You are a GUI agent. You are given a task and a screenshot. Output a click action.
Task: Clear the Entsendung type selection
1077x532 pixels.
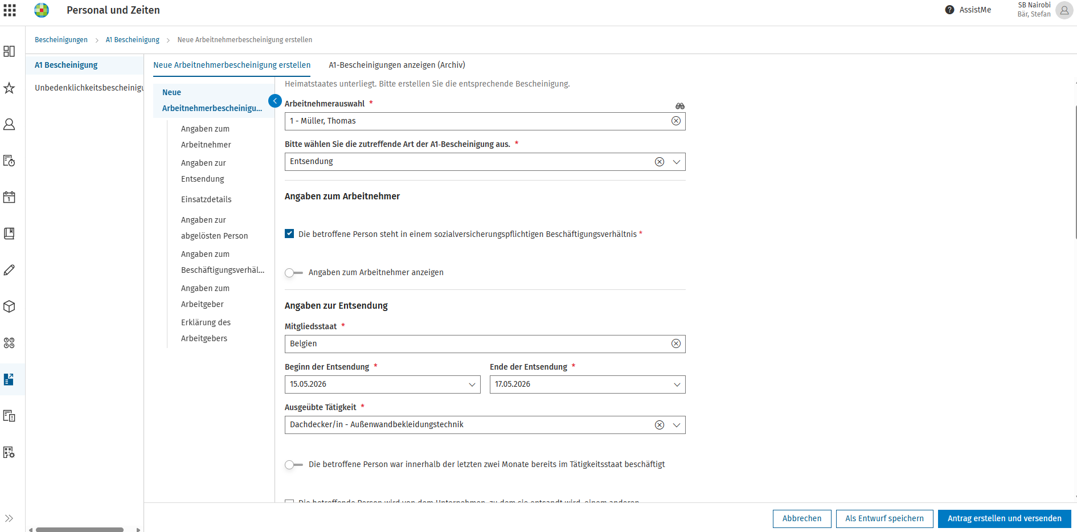(x=660, y=162)
